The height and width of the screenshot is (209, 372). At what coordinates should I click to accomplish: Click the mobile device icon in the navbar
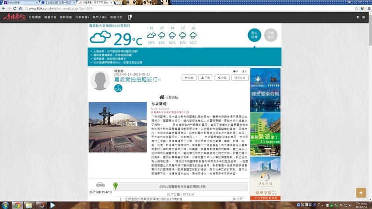130,17
